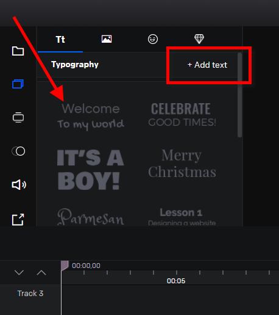The image size is (279, 315).
Task: Click the typography panel scrollbar
Action: 239,95
